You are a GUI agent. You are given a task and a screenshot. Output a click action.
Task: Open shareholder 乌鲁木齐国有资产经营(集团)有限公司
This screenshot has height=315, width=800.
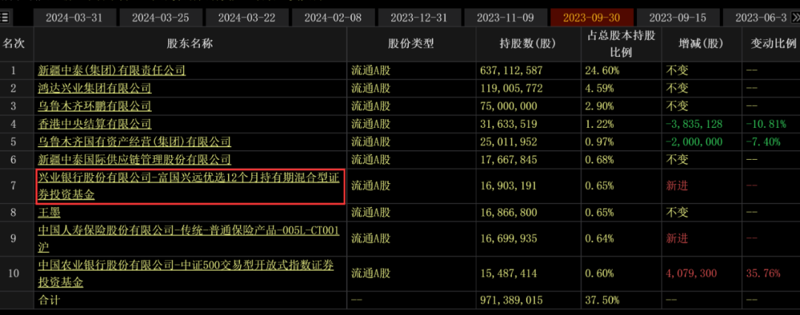click(135, 142)
